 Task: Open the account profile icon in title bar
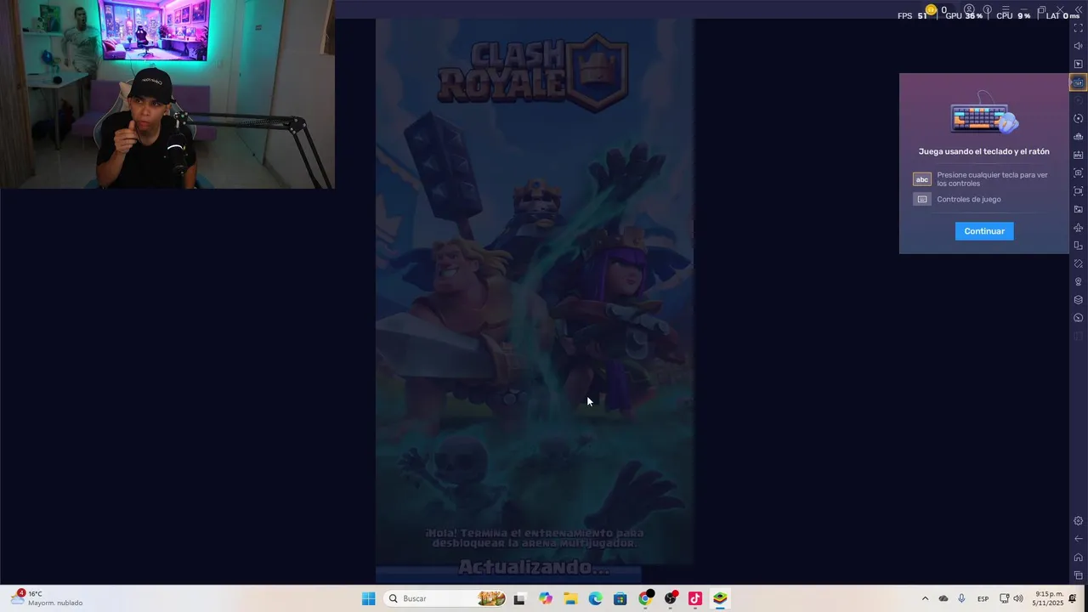click(x=969, y=10)
